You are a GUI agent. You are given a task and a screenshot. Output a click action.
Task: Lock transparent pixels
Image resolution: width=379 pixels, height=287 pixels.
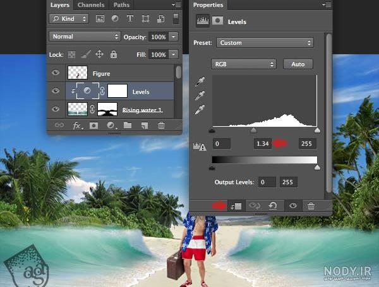71,54
